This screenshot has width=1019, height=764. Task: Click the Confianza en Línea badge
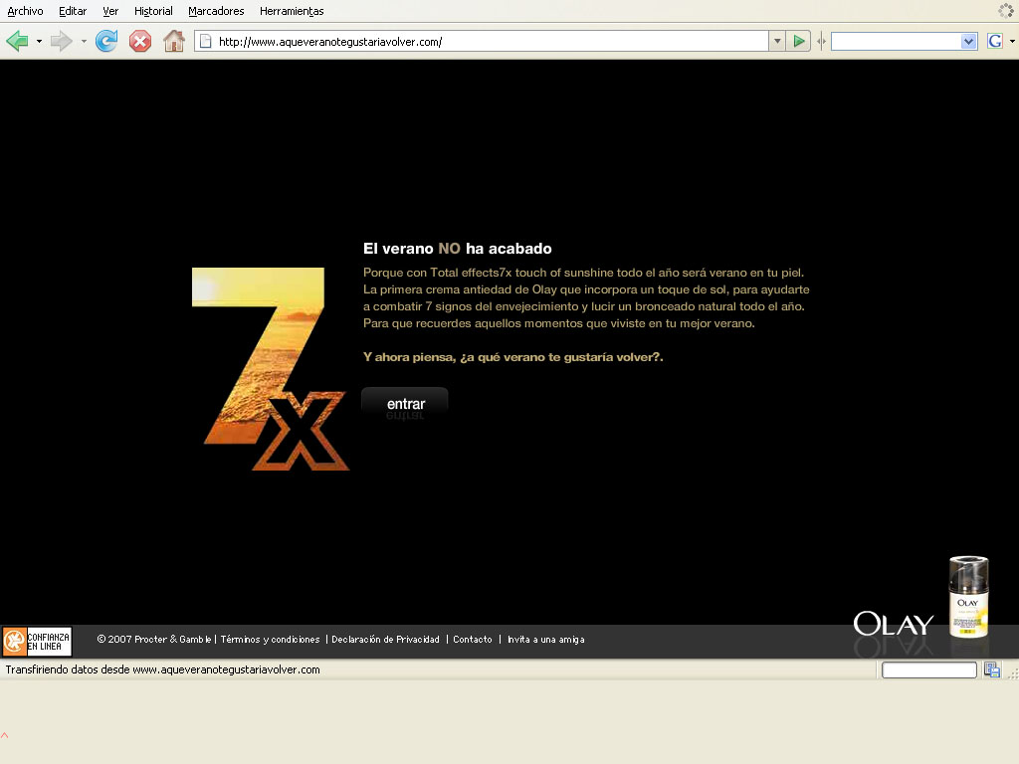coord(37,641)
